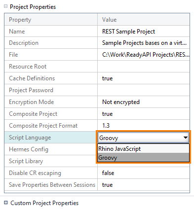Screen dimensions: 194x209
Task: Click the Project Password value field
Action: [x=144, y=90]
